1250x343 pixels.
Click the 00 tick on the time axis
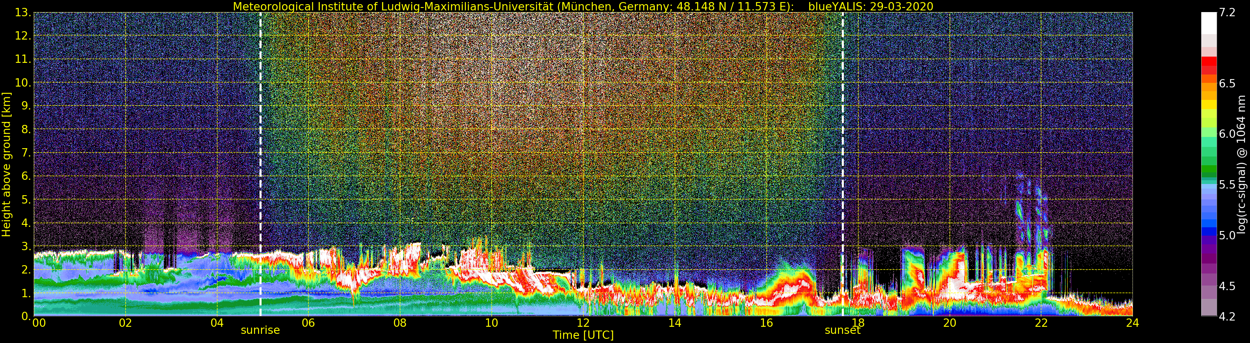tap(39, 323)
